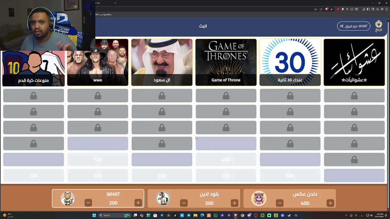
Task: Click the red extension icon in toolbar
Action: click(x=338, y=9)
